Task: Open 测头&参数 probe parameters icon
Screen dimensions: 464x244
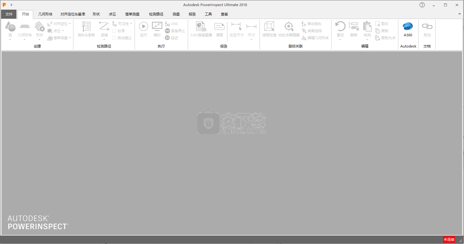Action: pyautogui.click(x=86, y=26)
